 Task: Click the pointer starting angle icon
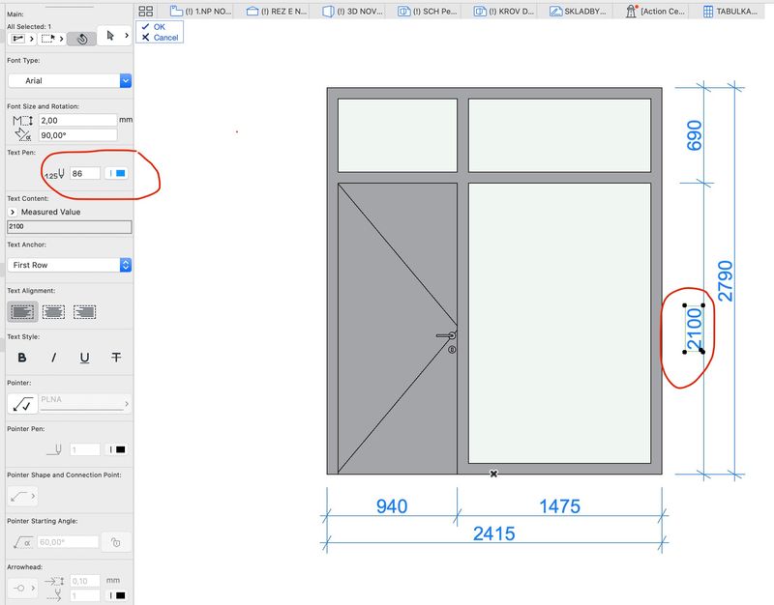point(22,542)
